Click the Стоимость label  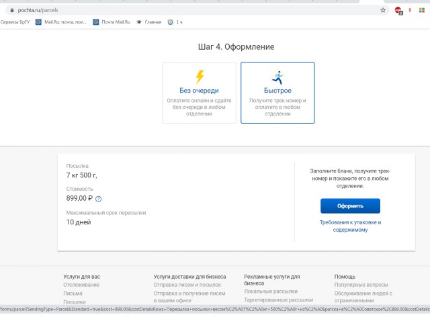point(79,189)
